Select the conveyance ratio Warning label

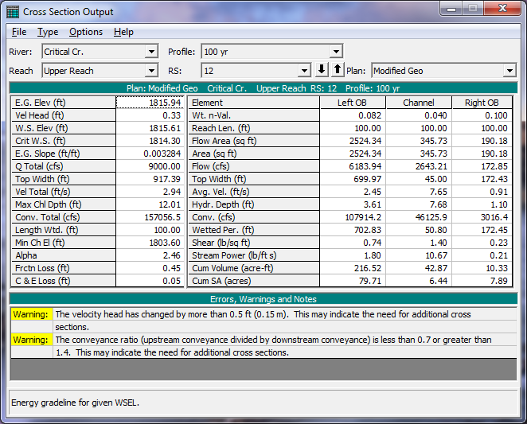pos(30,340)
